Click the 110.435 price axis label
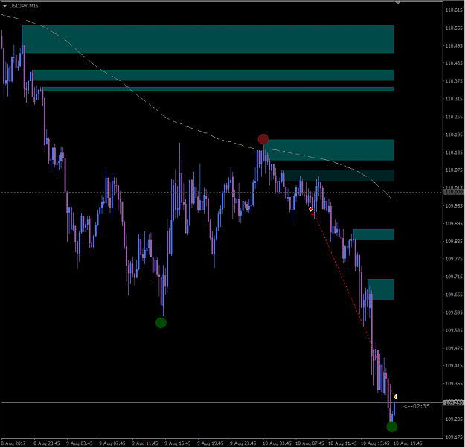Screen dimensions: 465x447 [x=454, y=63]
